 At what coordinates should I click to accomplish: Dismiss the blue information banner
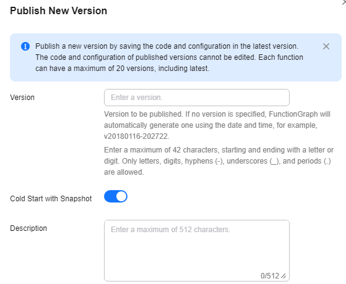click(x=326, y=46)
